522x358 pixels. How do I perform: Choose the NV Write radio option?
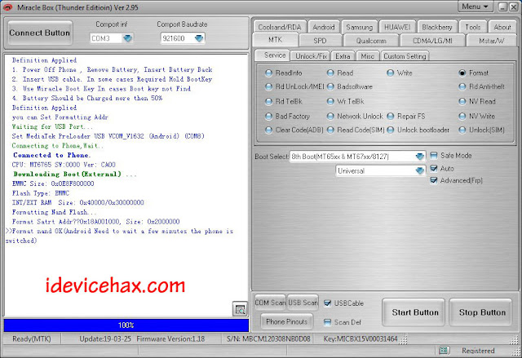tap(462, 117)
